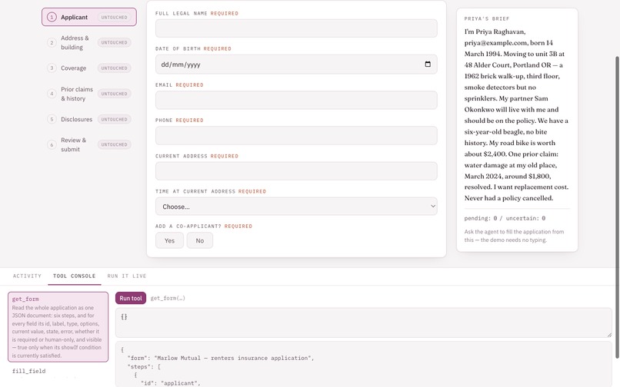Click the page vertical scrollbar

point(617,207)
